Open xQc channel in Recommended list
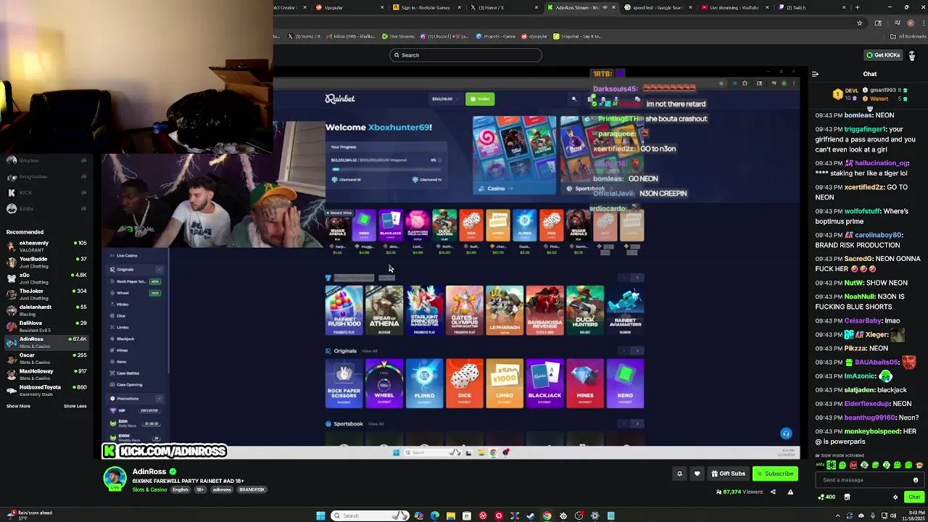This screenshot has width=928, height=522. [x=47, y=278]
